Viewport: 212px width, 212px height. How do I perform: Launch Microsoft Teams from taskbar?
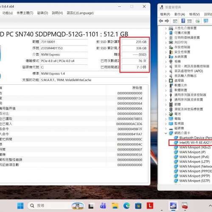click(x=103, y=206)
